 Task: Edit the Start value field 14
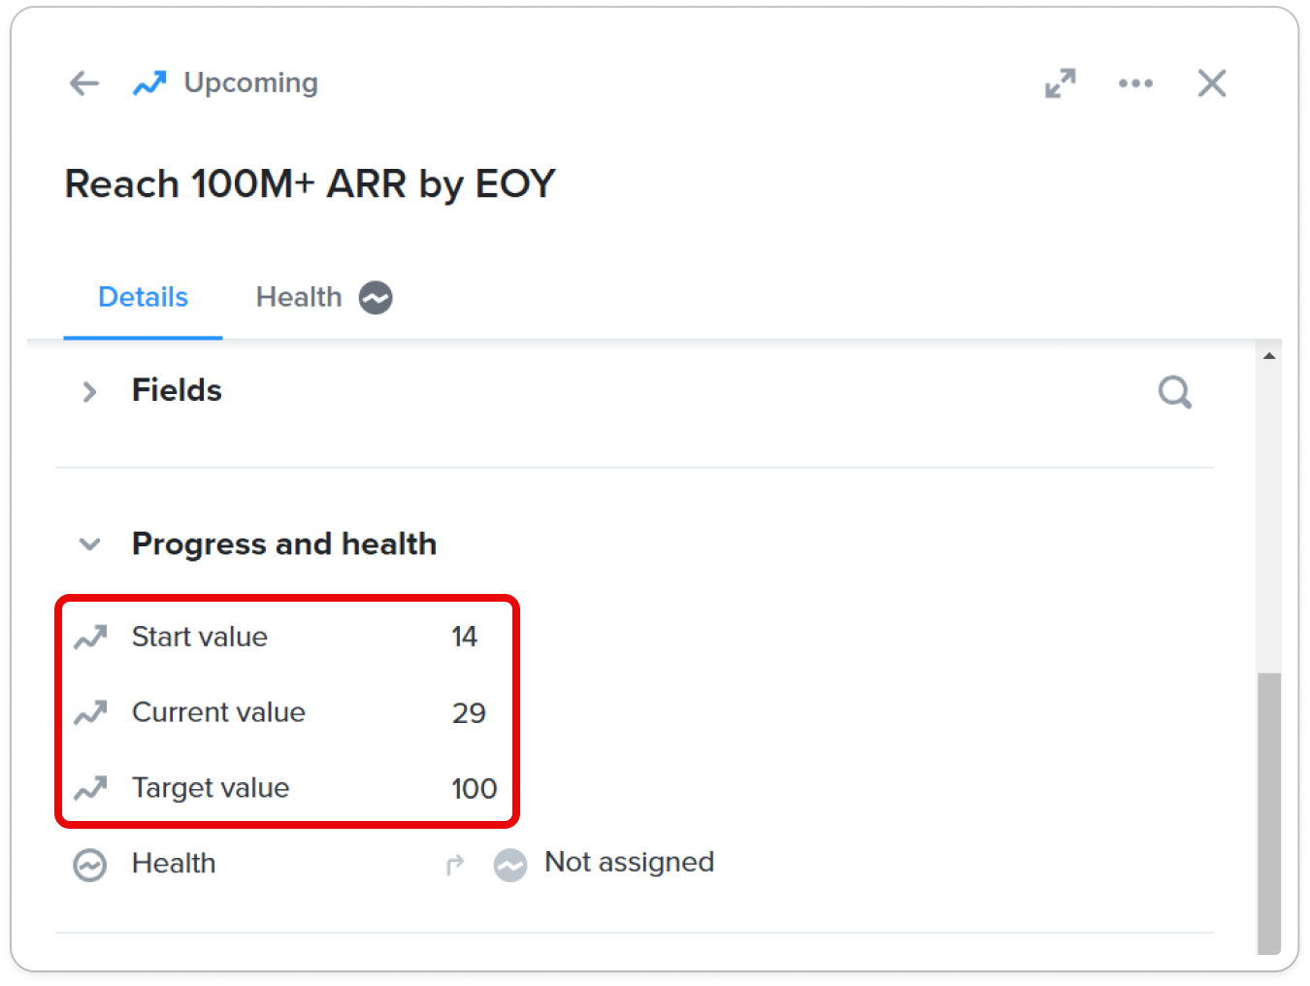pyautogui.click(x=464, y=637)
